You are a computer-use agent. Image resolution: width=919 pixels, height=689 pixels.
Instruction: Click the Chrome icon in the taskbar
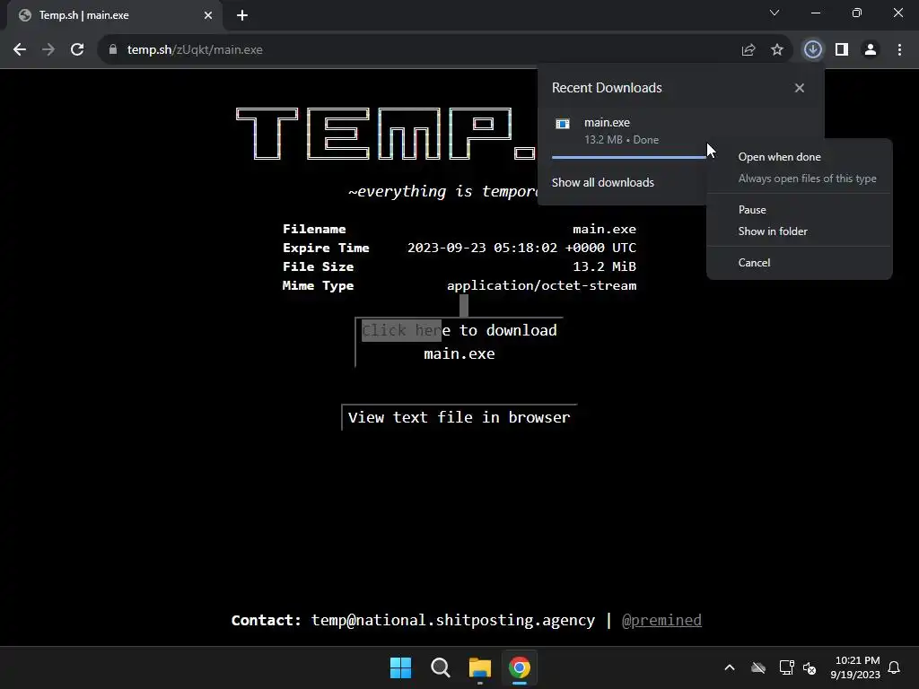(520, 667)
